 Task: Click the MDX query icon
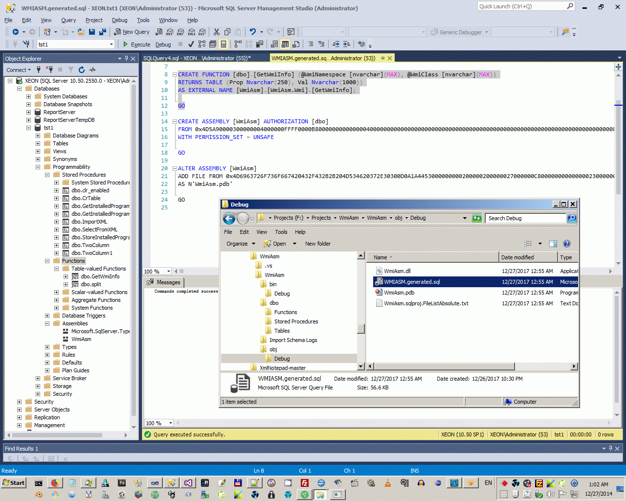pos(170,32)
